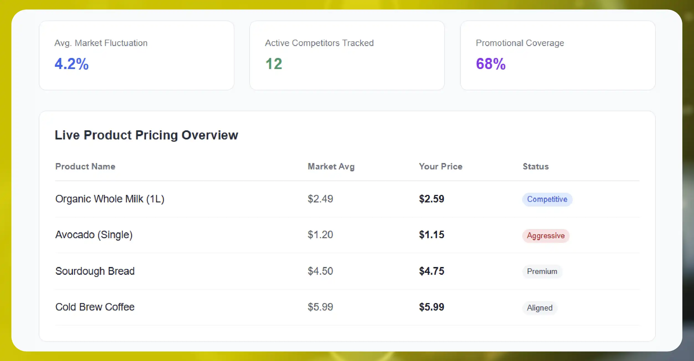Viewport: 694px width, 361px height.
Task: Select the Avg. Market Fluctuation label
Action: tap(101, 43)
